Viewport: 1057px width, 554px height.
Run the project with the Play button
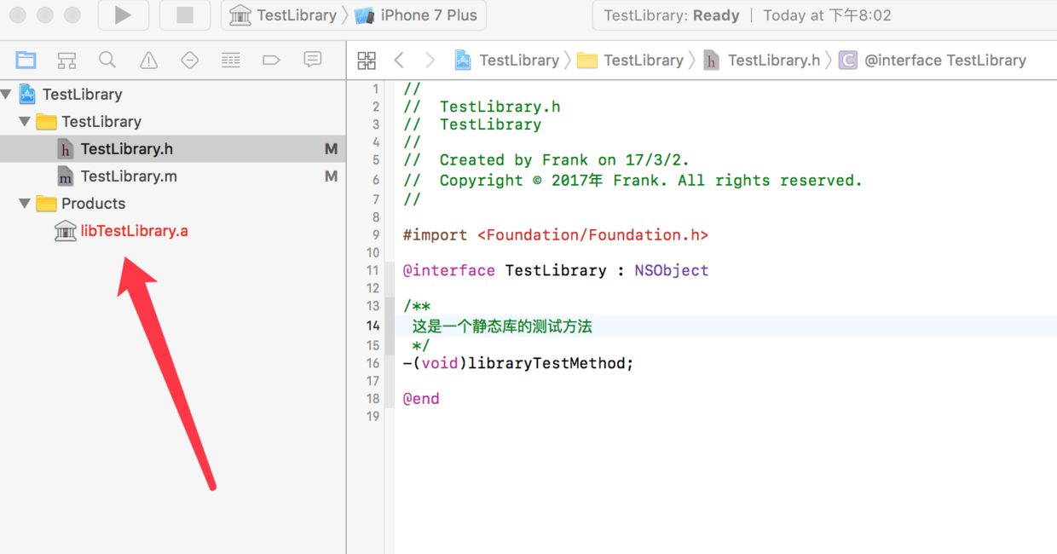123,15
